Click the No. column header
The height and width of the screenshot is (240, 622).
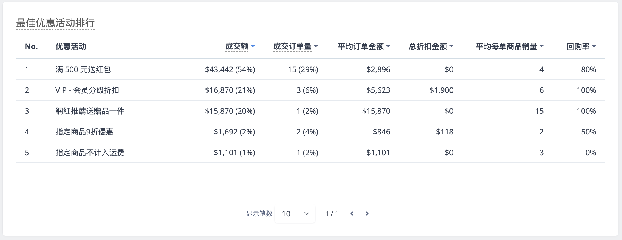(31, 46)
